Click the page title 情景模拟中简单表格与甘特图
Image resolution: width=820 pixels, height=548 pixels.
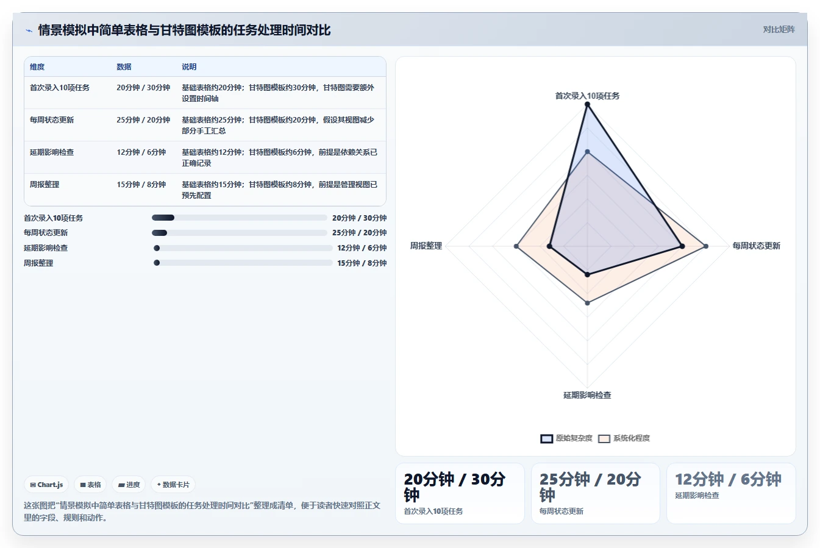point(184,30)
